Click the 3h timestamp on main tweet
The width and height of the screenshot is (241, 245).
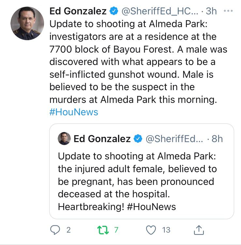[x=212, y=11]
